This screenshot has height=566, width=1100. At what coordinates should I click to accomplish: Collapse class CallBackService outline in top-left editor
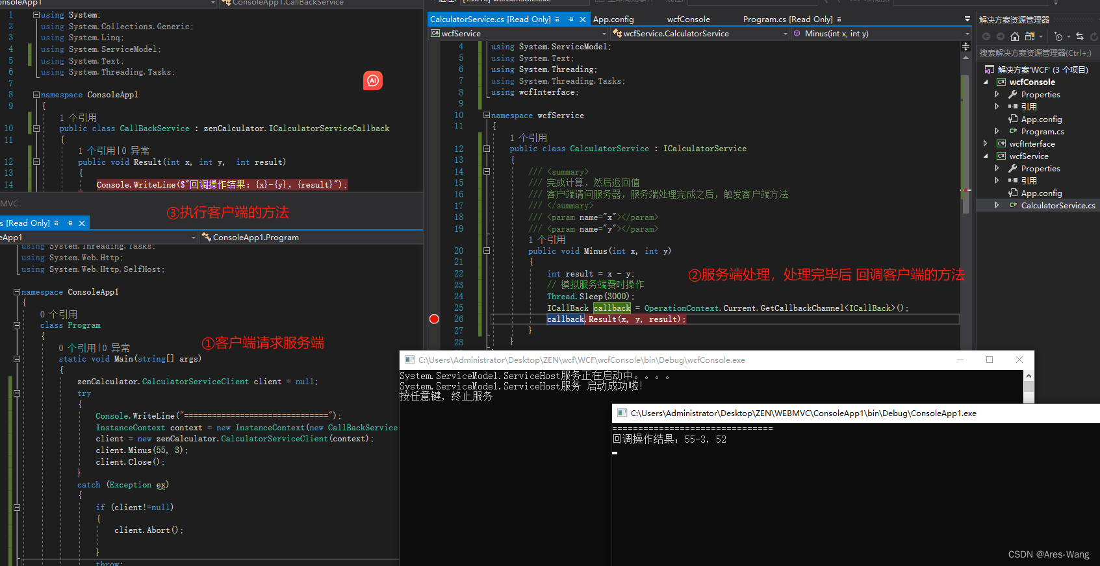(x=36, y=129)
